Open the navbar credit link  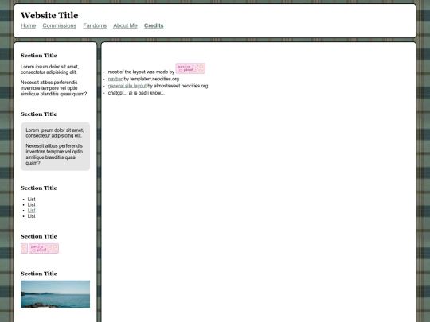tap(115, 79)
